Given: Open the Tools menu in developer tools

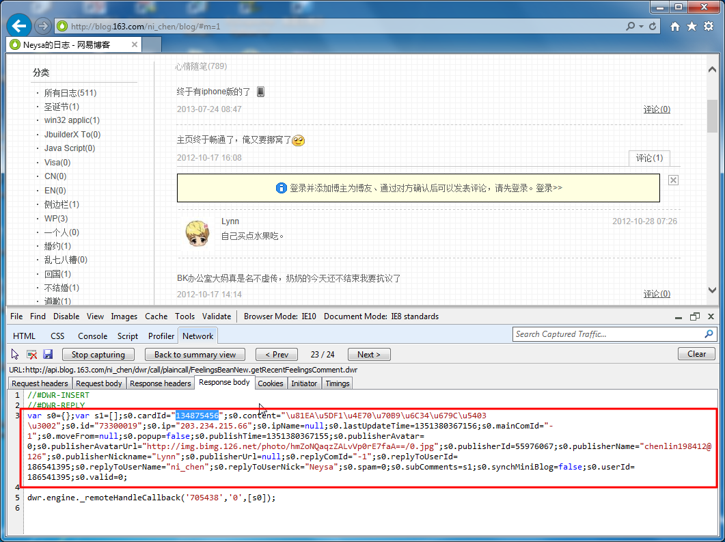Looking at the screenshot, I should pyautogui.click(x=184, y=316).
